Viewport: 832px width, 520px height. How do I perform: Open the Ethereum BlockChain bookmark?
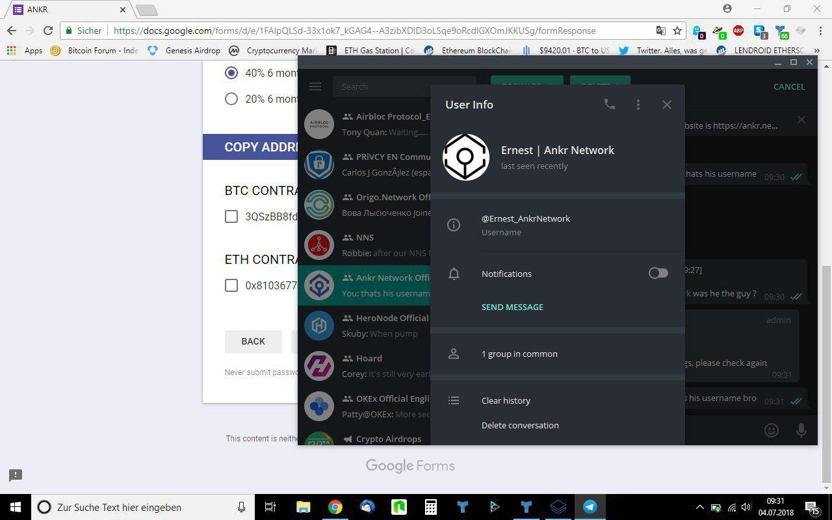pos(469,50)
